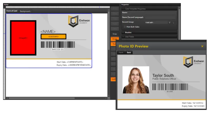The width and height of the screenshot is (210, 113).
Task: Click the Editor panel title
Action: [x=6, y=5]
